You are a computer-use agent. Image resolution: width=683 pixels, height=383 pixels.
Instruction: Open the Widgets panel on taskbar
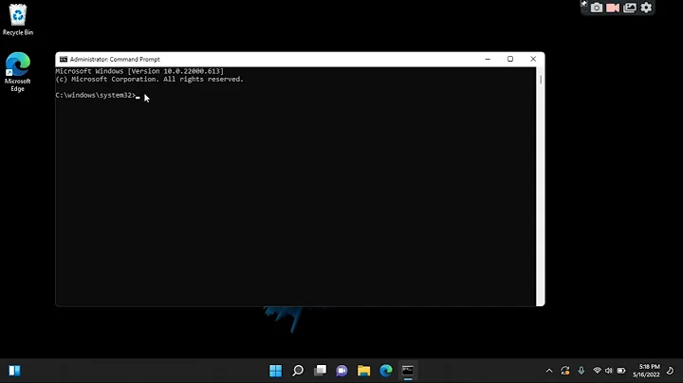[15, 371]
